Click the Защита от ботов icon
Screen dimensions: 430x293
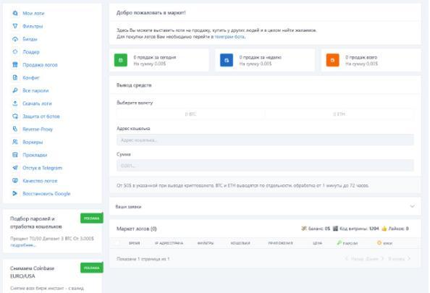[x=15, y=116]
